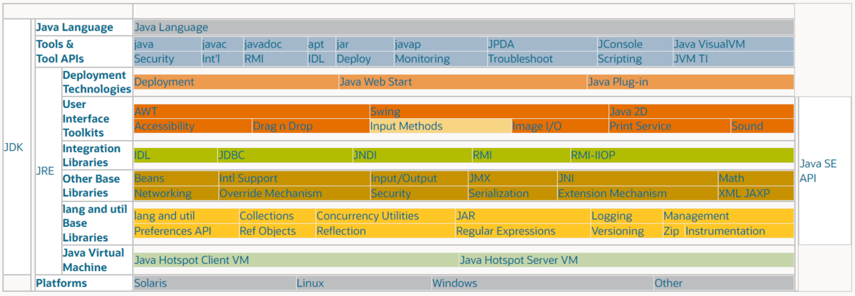Click the javac tool link
Viewport: 855px width, 296px height.
click(214, 44)
